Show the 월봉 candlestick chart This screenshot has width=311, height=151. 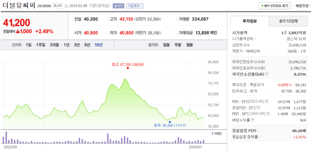[x=189, y=45]
